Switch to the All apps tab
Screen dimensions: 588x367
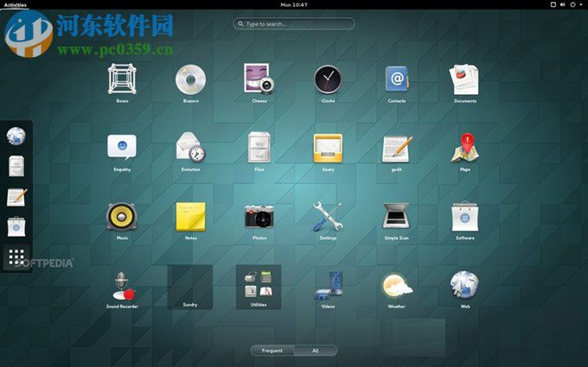tap(316, 351)
